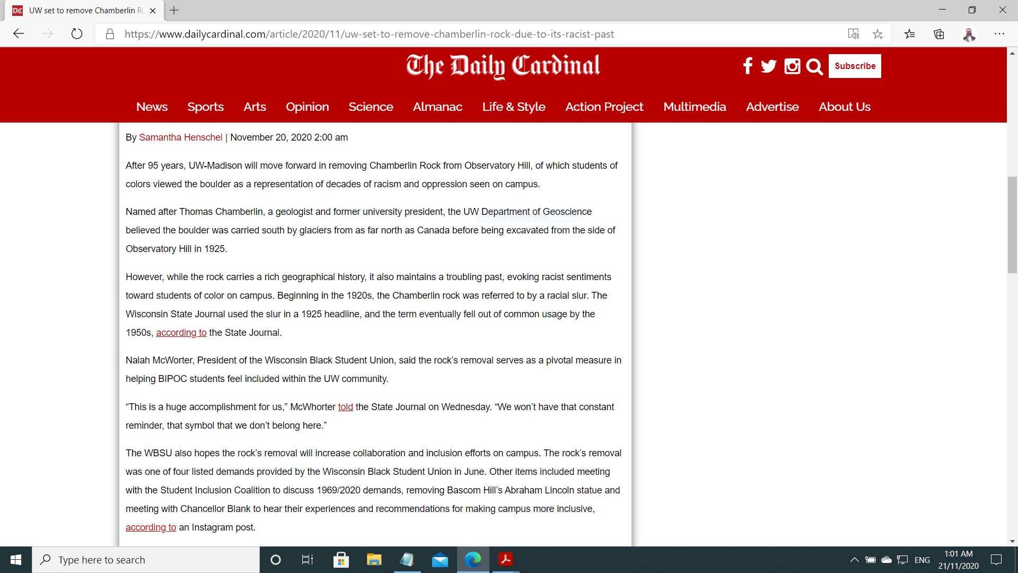Click the Instagram icon in header
This screenshot has height=573, width=1018.
792,66
